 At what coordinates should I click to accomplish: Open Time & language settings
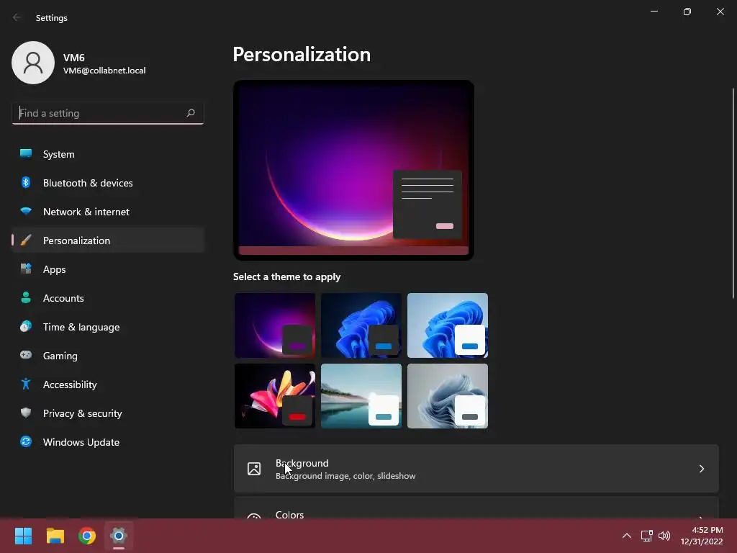point(108,327)
